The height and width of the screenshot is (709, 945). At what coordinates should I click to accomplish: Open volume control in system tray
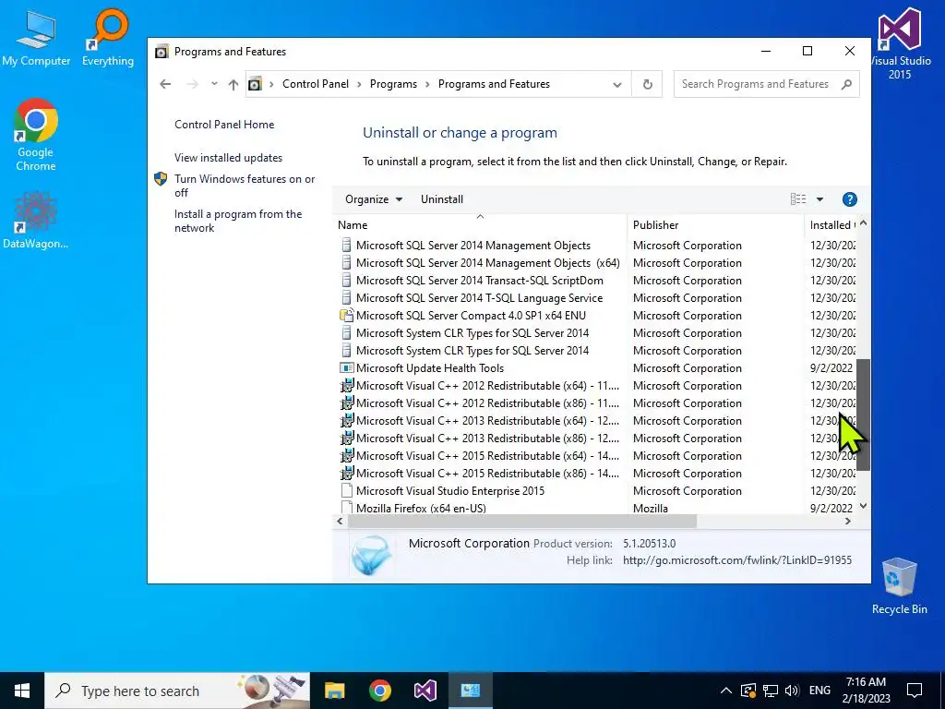792,691
